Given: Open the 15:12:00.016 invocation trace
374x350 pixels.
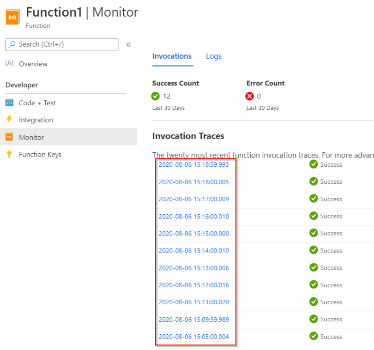Looking at the screenshot, I should click(193, 285).
